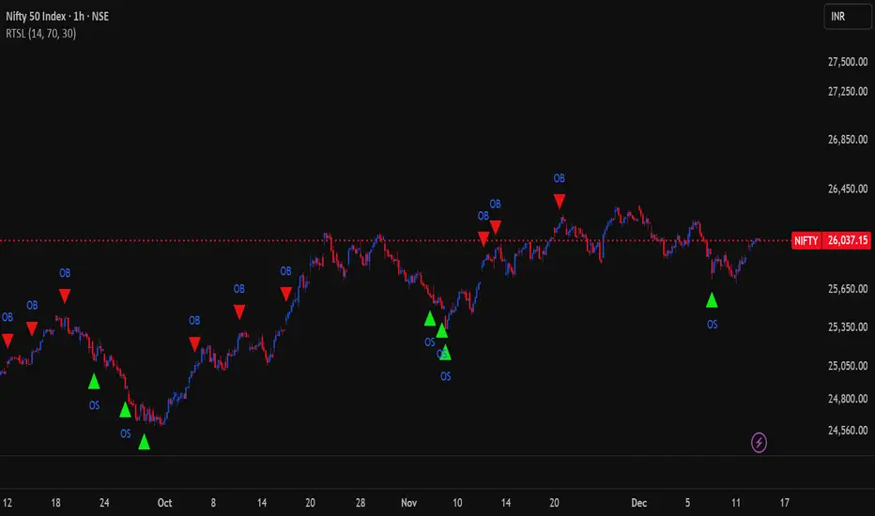Image resolution: width=875 pixels, height=516 pixels.
Task: Click the 27,500.00 price axis label
Action: point(848,62)
